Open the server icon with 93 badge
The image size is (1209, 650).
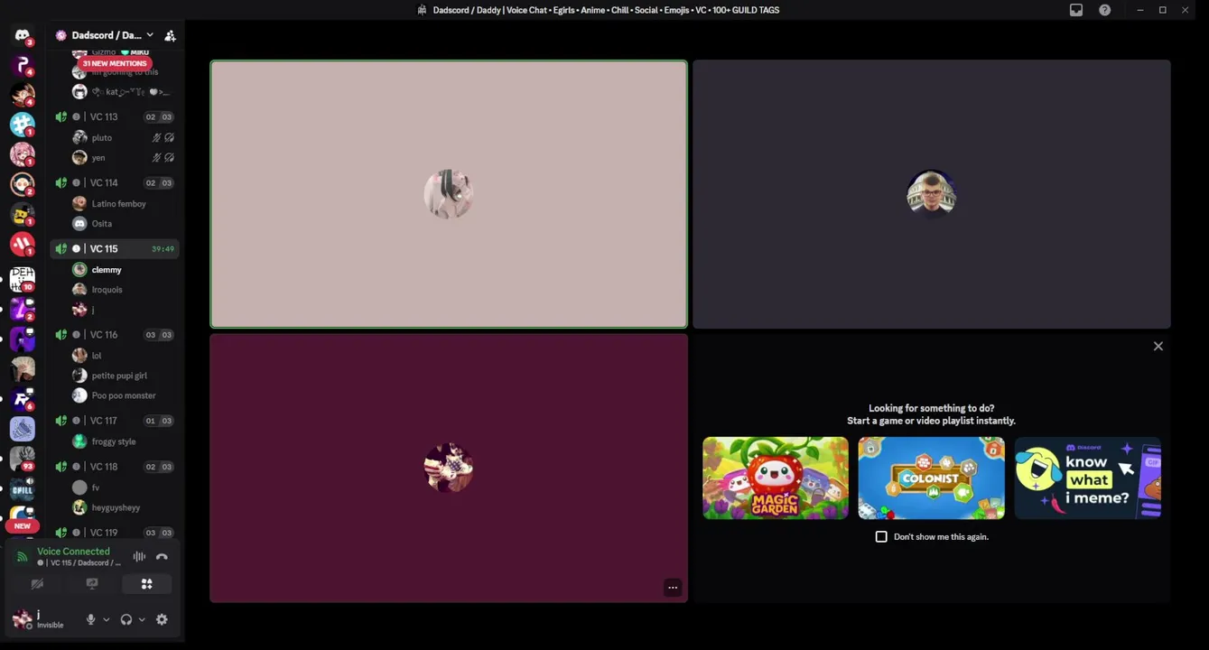[x=22, y=459]
